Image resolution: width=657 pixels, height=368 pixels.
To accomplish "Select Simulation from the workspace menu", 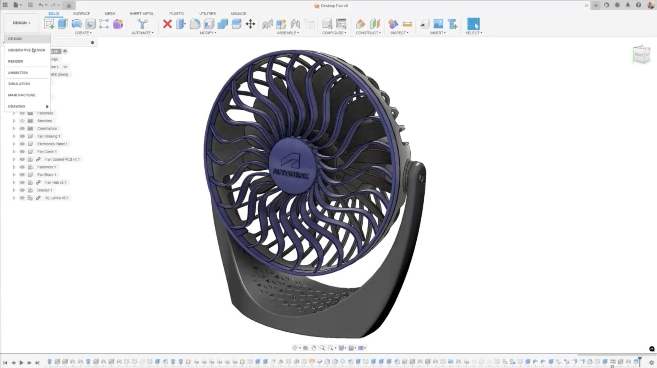I will [x=19, y=84].
